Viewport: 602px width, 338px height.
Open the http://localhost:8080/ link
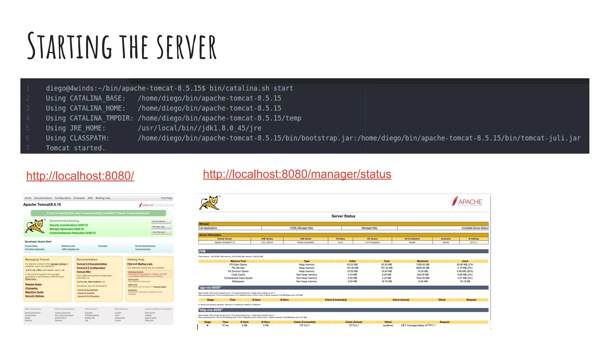point(80,176)
